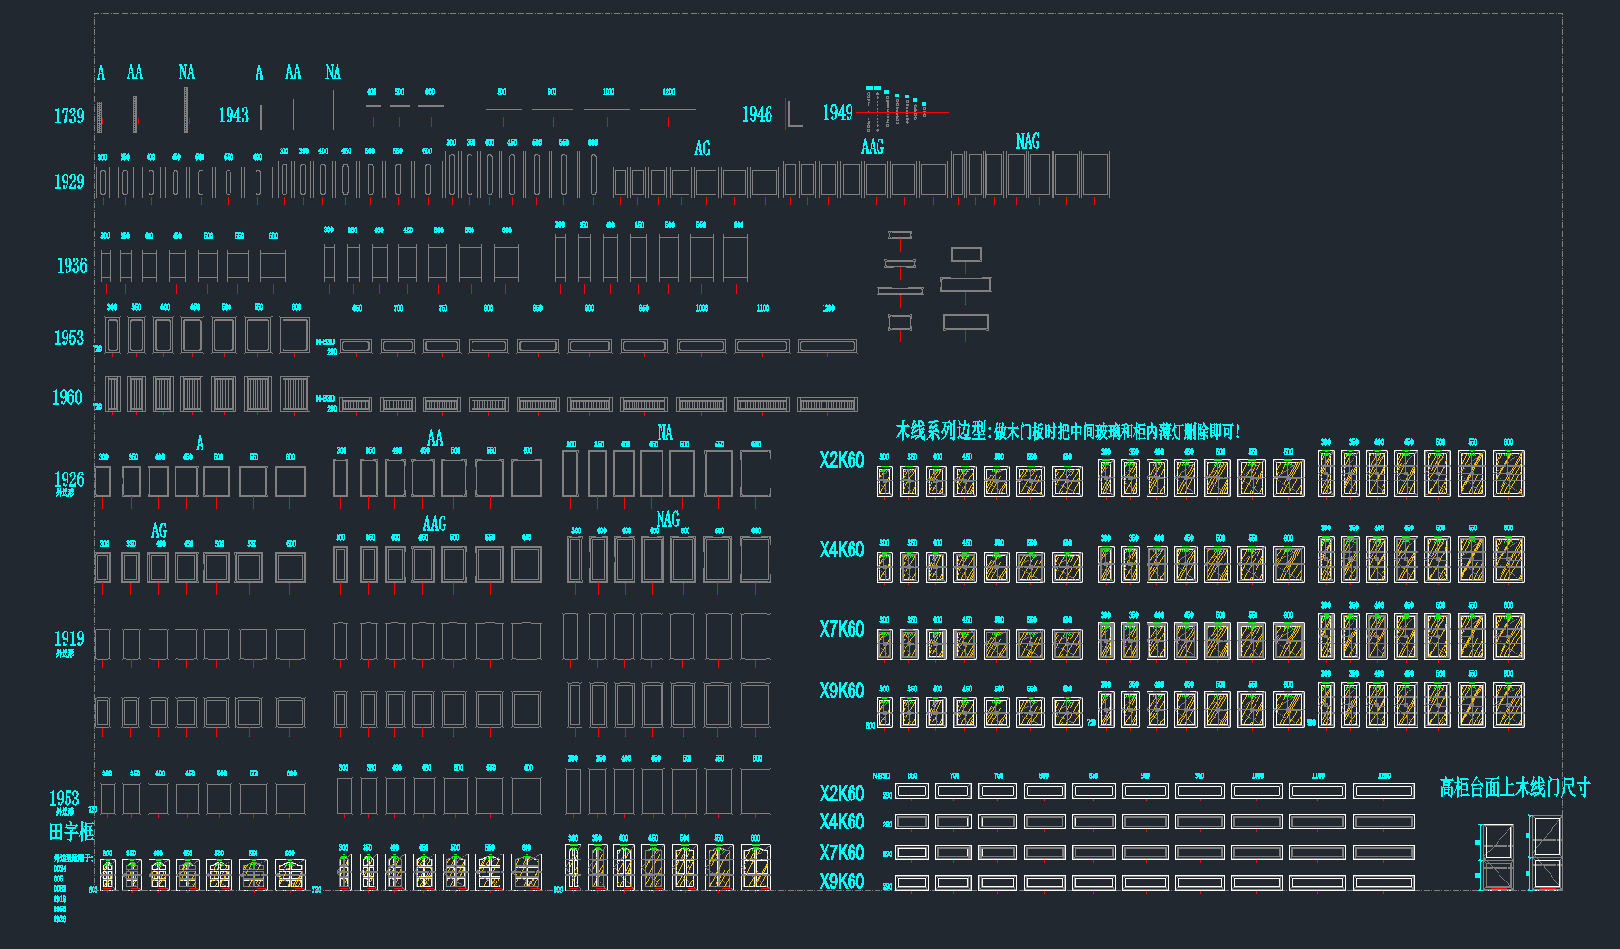The height and width of the screenshot is (949, 1620).
Task: Click the AG label in the 1929 row
Action: click(x=702, y=149)
